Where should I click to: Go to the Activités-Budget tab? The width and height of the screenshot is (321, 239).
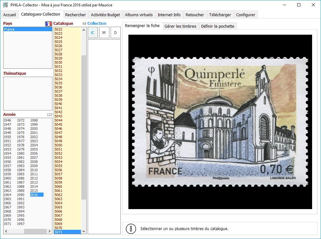105,15
